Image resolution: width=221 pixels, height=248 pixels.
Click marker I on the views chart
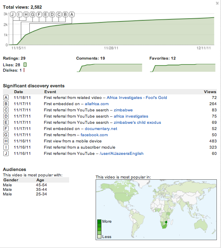point(19,14)
